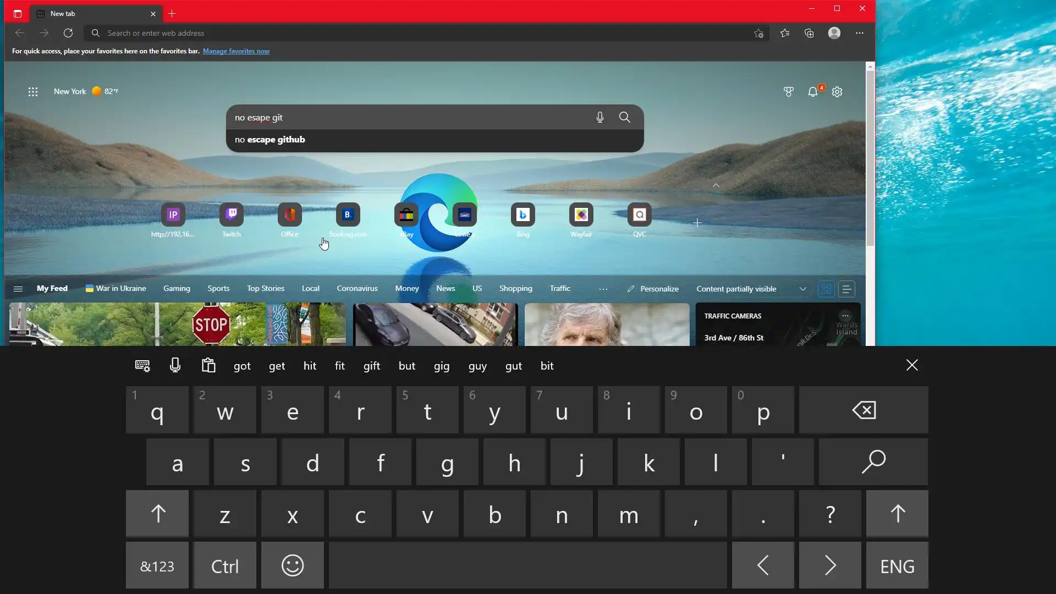Select the Gaming feed tab
This screenshot has height=594, width=1056.
click(x=177, y=288)
